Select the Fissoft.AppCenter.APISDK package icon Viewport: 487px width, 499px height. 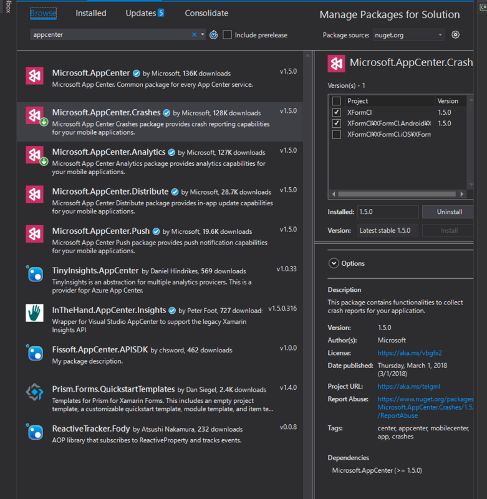[x=34, y=352]
